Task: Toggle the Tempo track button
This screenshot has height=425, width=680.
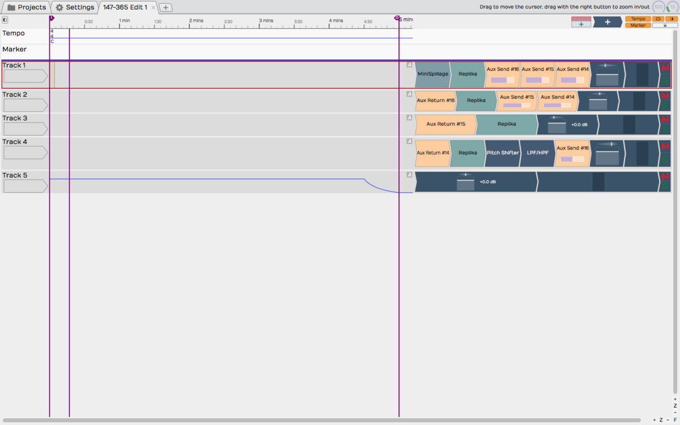Action: (x=638, y=19)
